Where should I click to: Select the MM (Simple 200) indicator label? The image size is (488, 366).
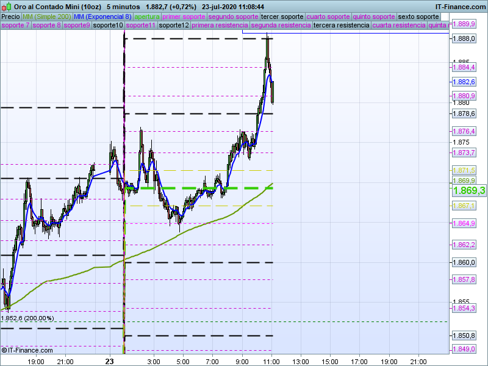click(42, 16)
